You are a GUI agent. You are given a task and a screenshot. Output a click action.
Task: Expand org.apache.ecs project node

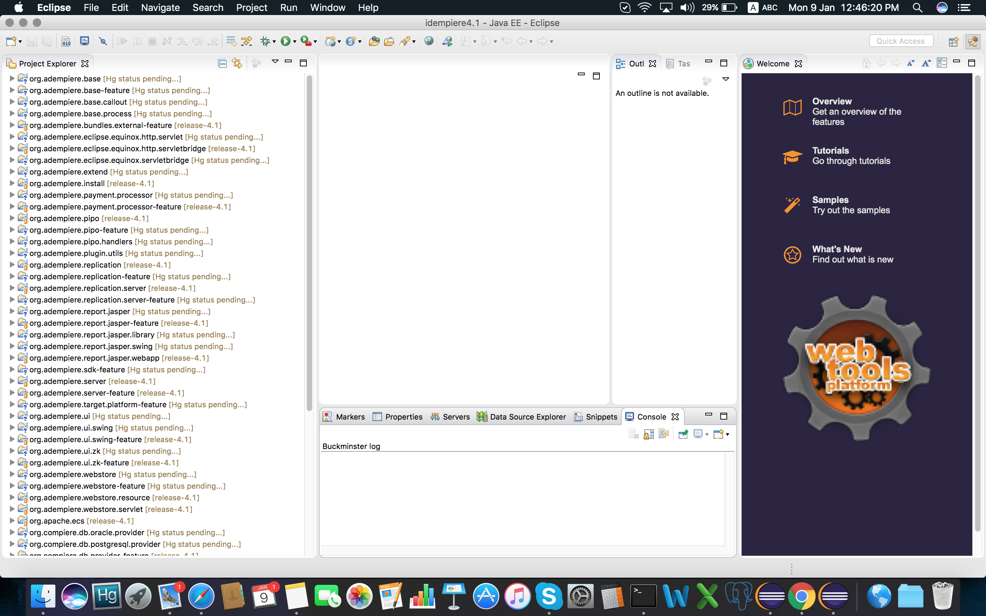[12, 520]
